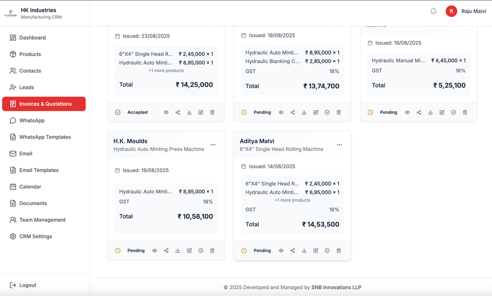Delete the 13,74,700 quotation

point(339,112)
